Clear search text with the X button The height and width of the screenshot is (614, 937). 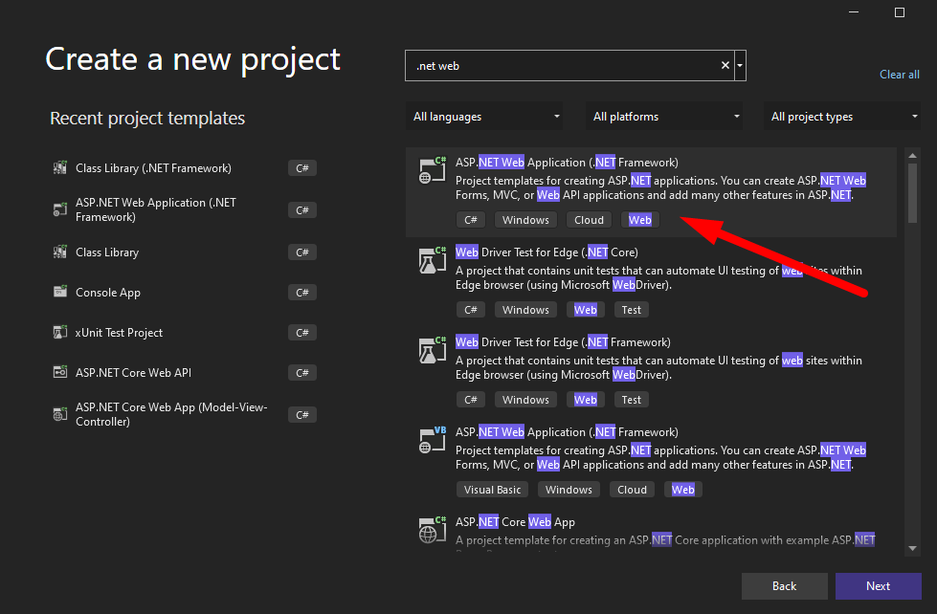[x=725, y=66]
